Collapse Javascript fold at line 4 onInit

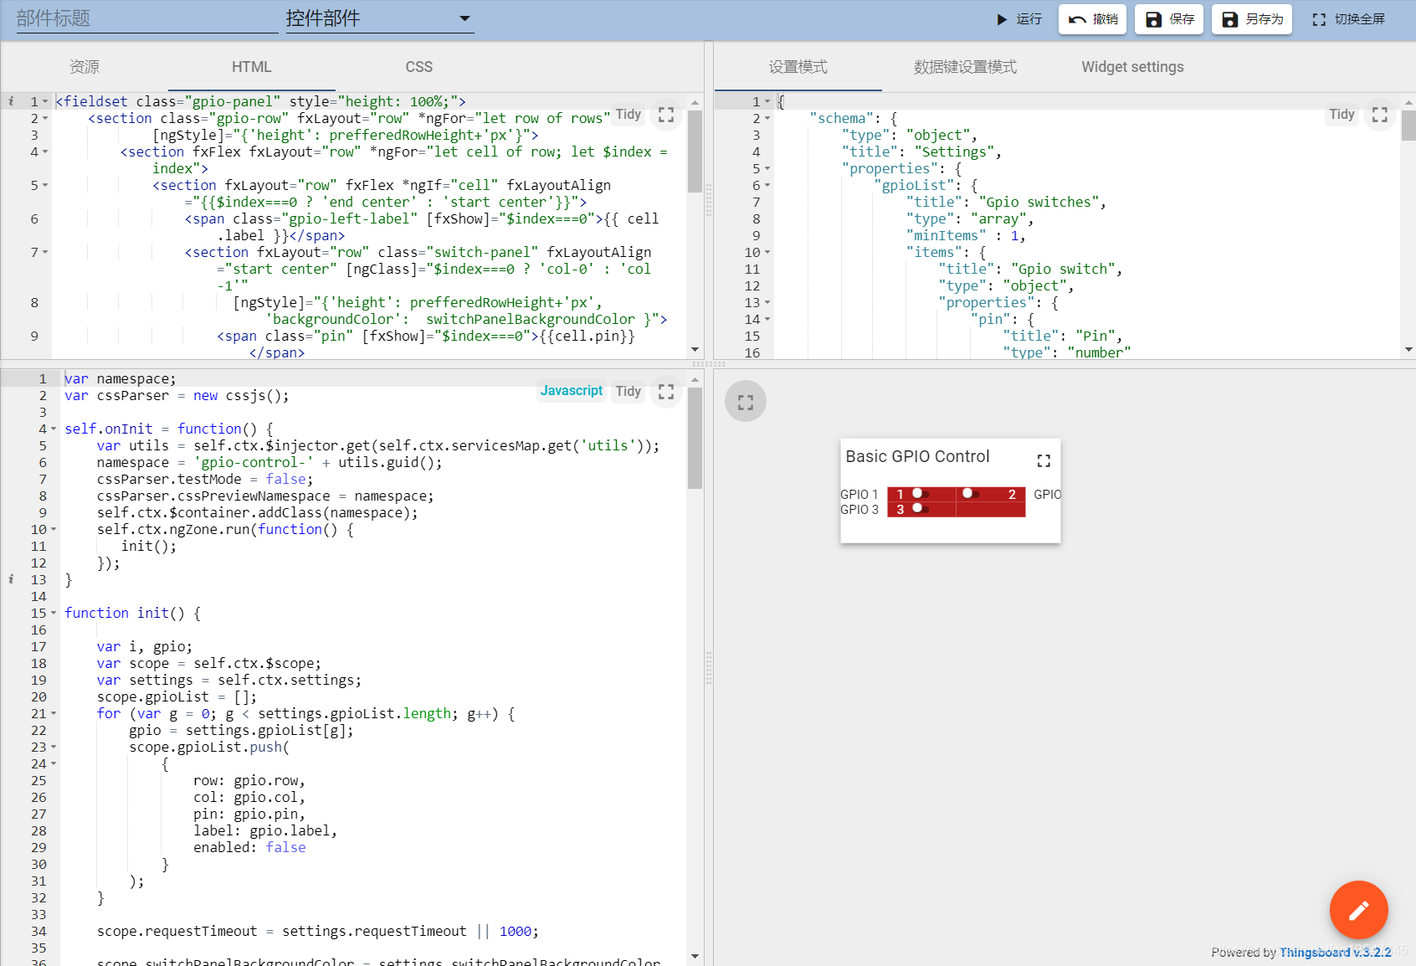[54, 429]
